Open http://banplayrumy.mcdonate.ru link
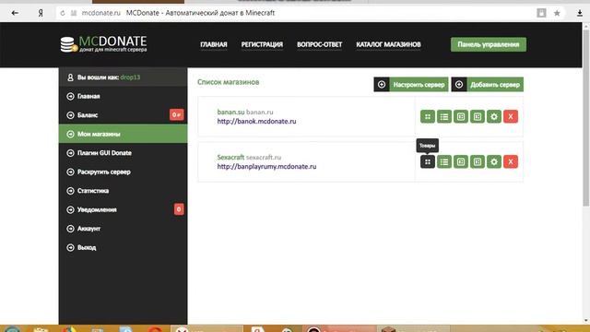Image resolution: width=590 pixels, height=332 pixels. click(266, 166)
